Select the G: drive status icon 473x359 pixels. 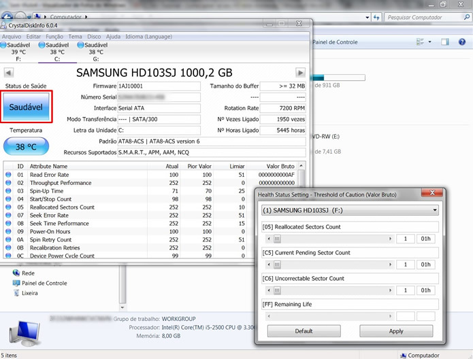click(x=81, y=45)
